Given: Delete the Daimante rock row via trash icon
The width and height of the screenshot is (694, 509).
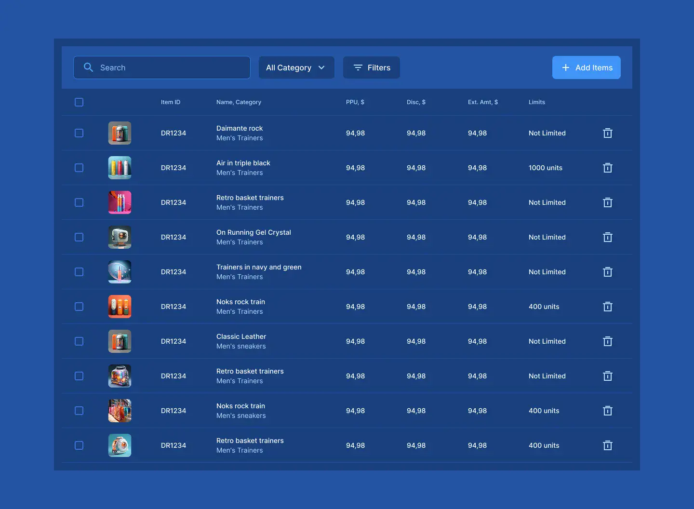Looking at the screenshot, I should click(608, 133).
